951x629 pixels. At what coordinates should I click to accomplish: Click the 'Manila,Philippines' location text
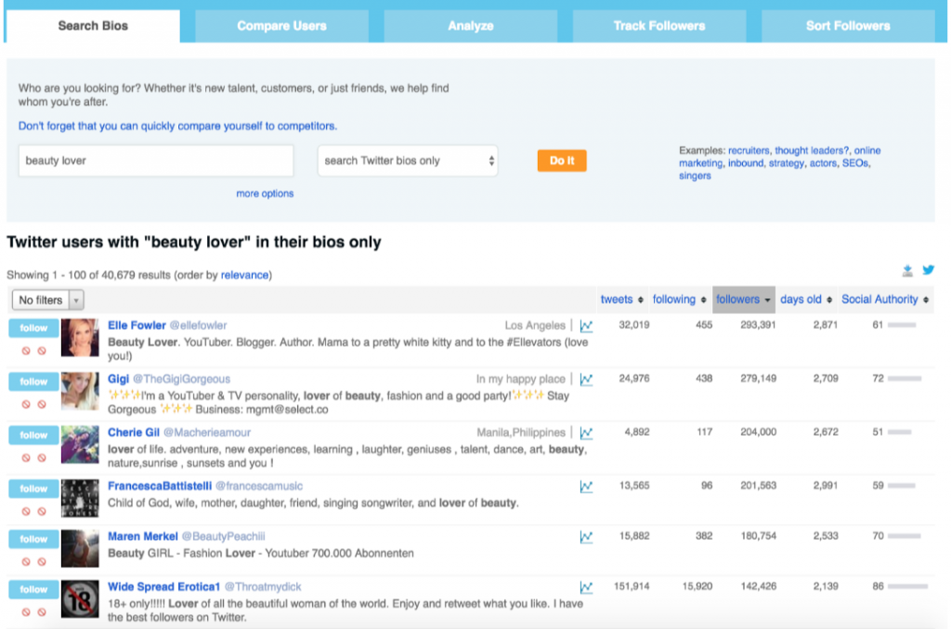[520, 432]
